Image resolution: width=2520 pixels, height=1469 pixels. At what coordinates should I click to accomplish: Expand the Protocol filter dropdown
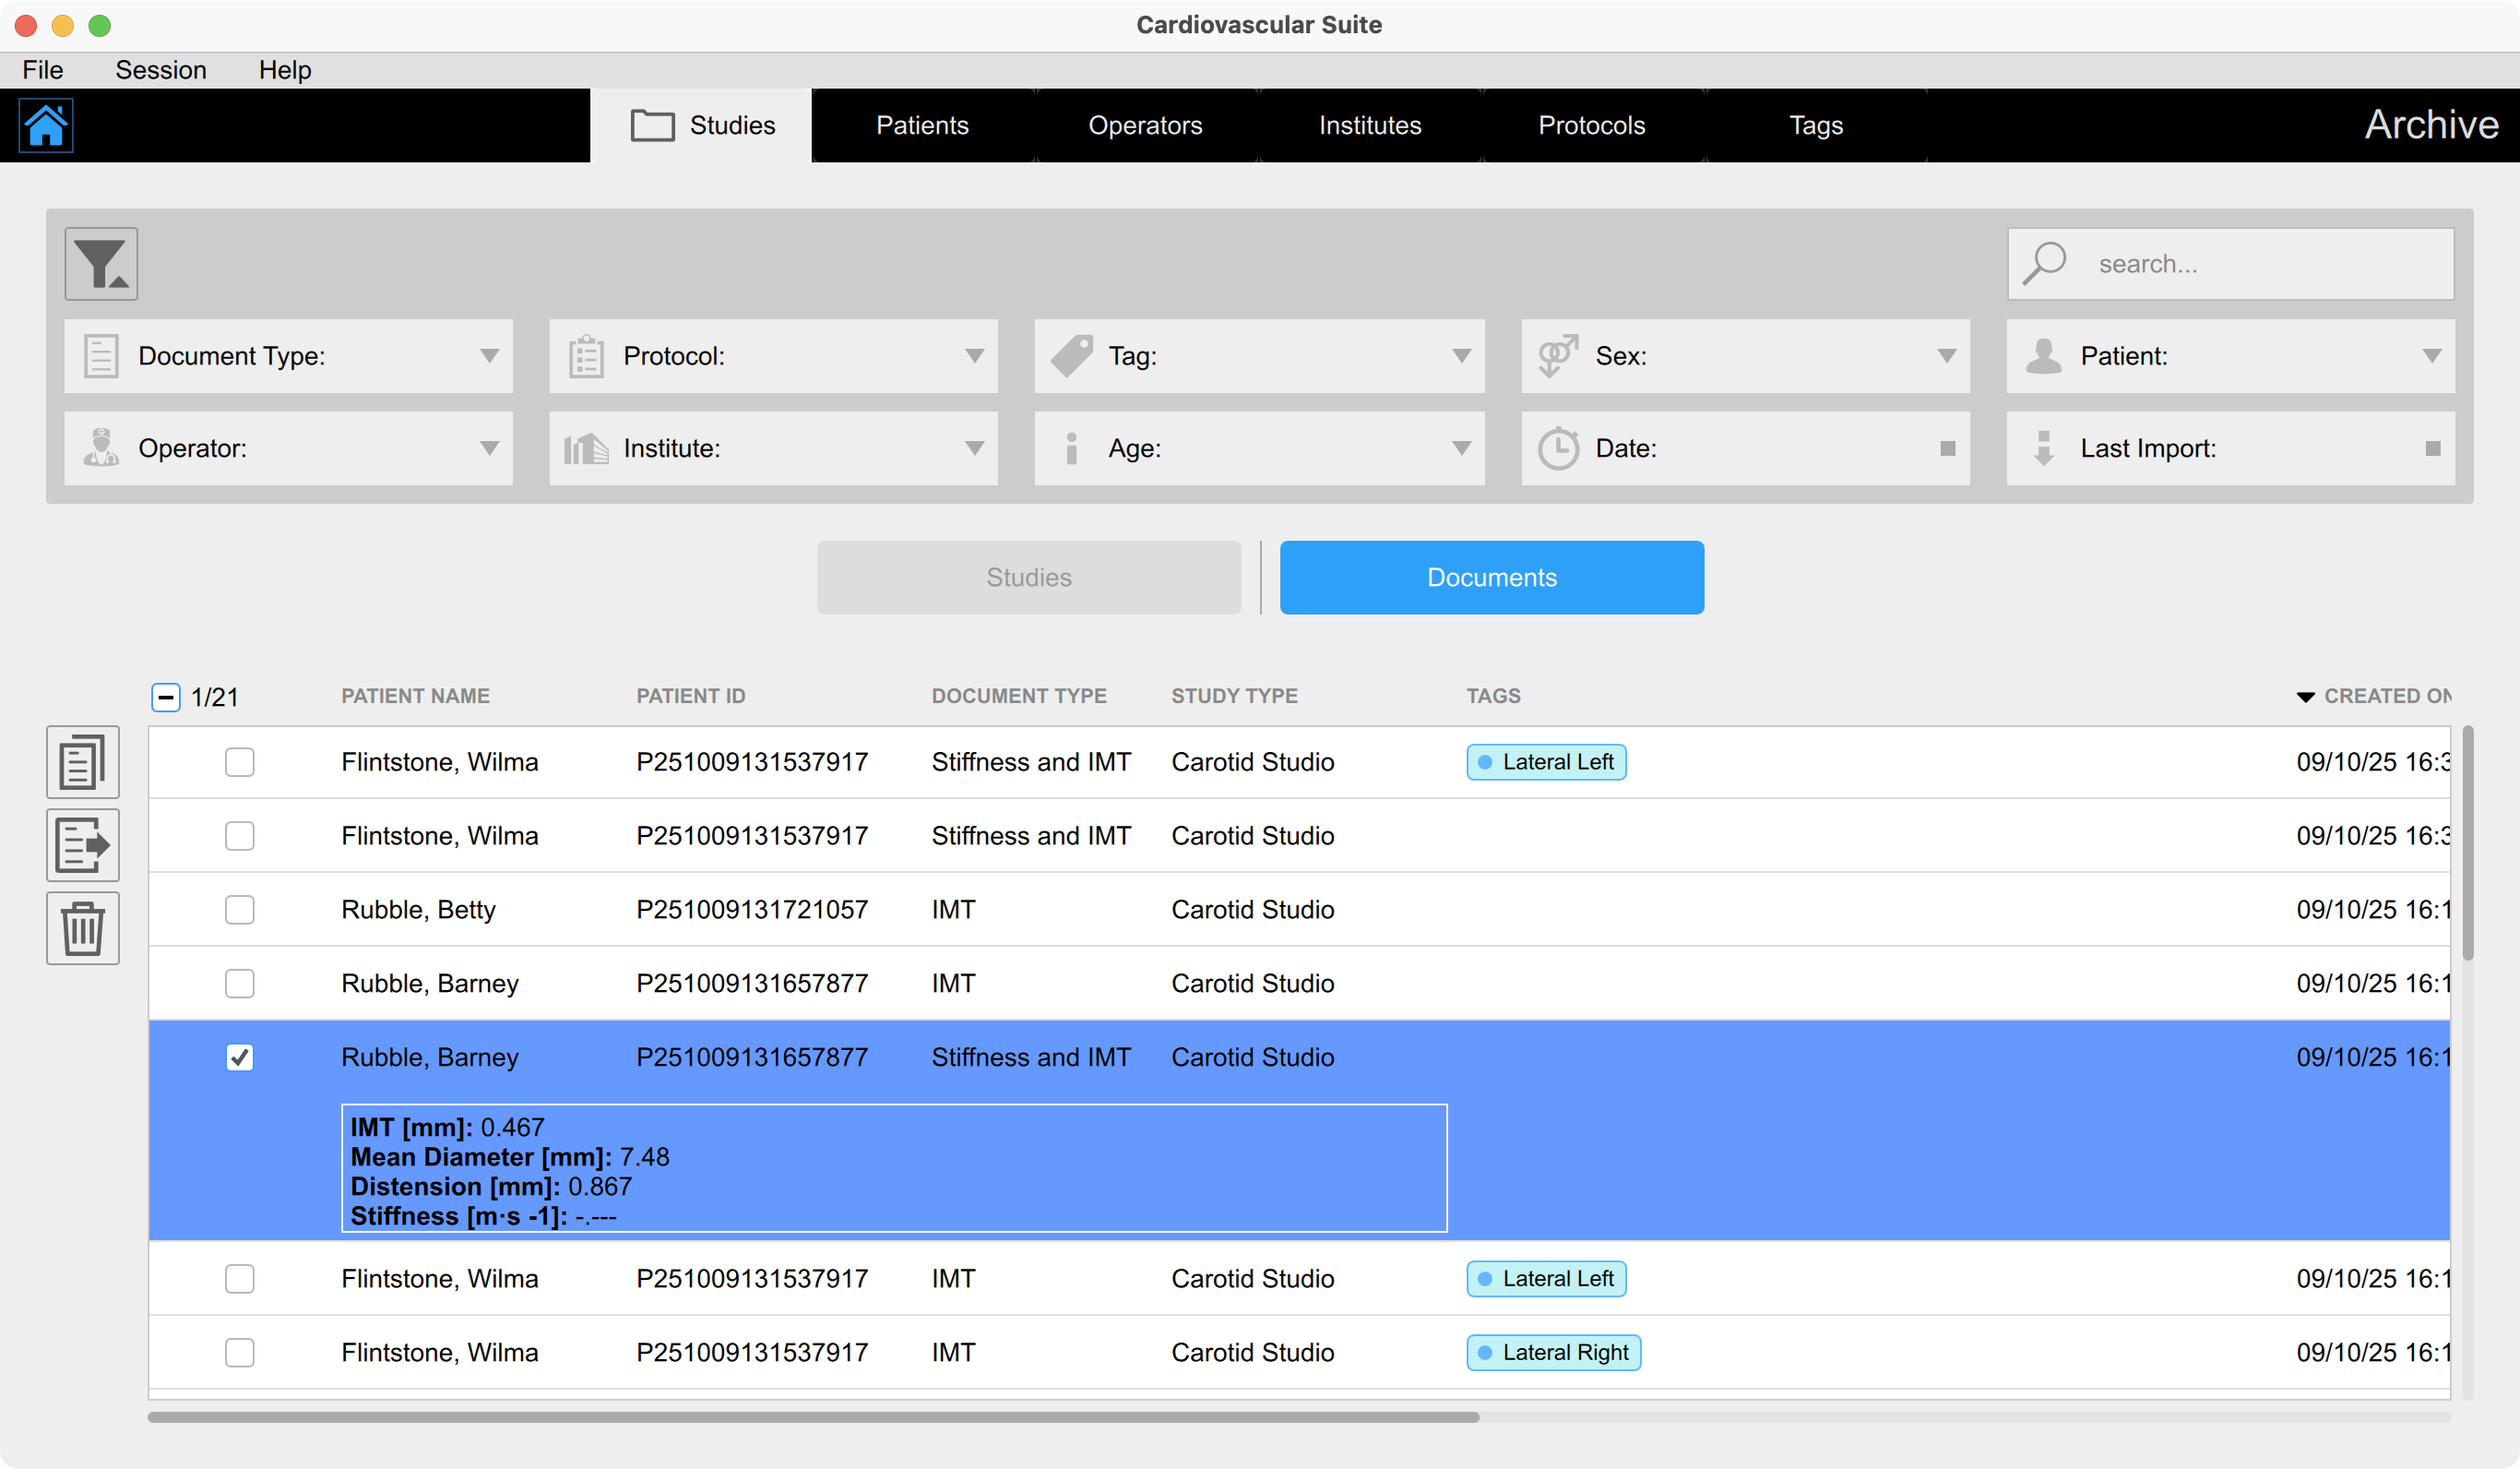click(974, 356)
